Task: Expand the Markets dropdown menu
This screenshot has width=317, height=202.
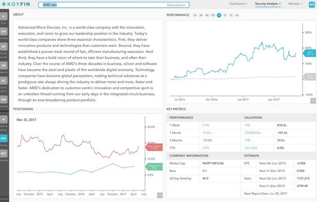Action: [295, 4]
